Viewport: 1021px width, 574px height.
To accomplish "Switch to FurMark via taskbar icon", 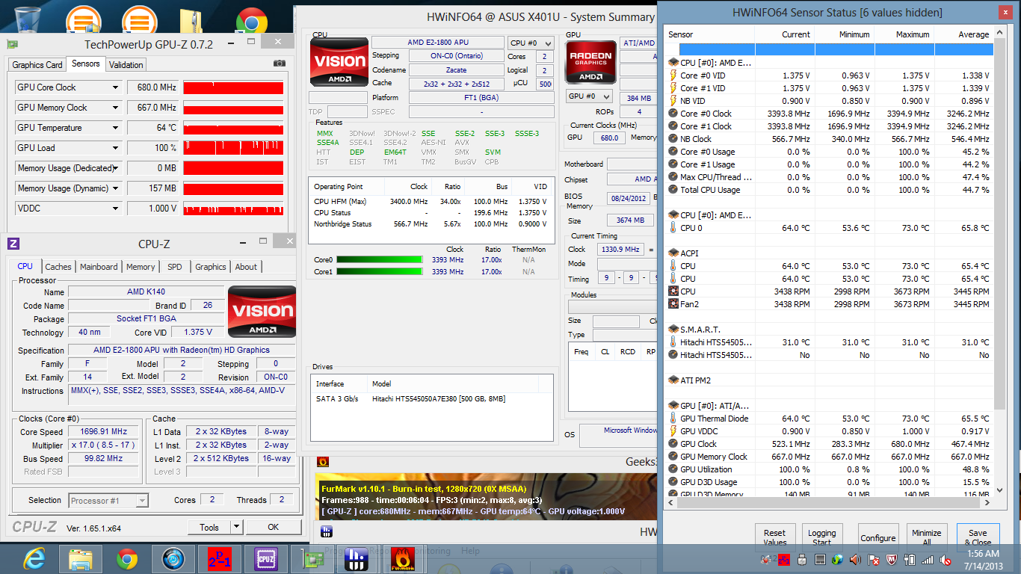I will pos(404,558).
